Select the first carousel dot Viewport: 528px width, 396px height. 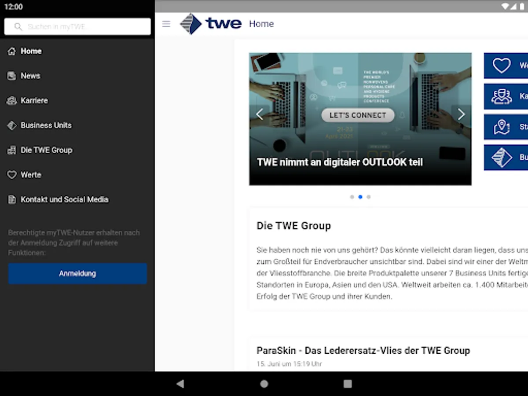[352, 197]
